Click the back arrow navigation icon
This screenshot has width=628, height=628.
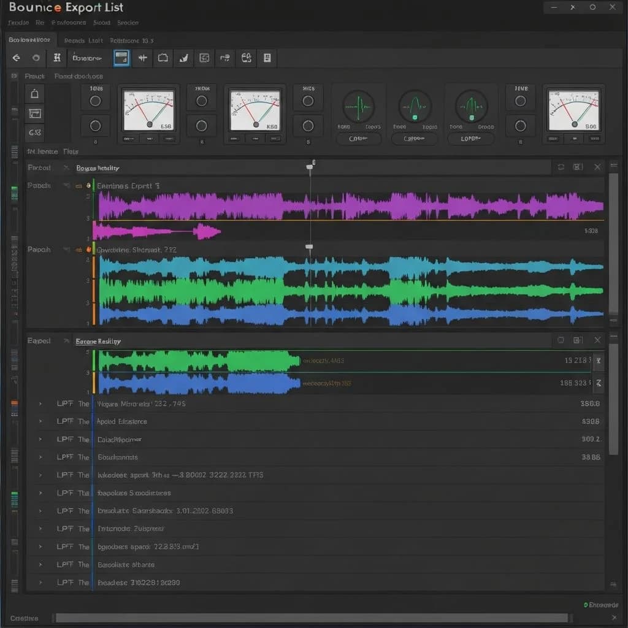click(x=17, y=58)
